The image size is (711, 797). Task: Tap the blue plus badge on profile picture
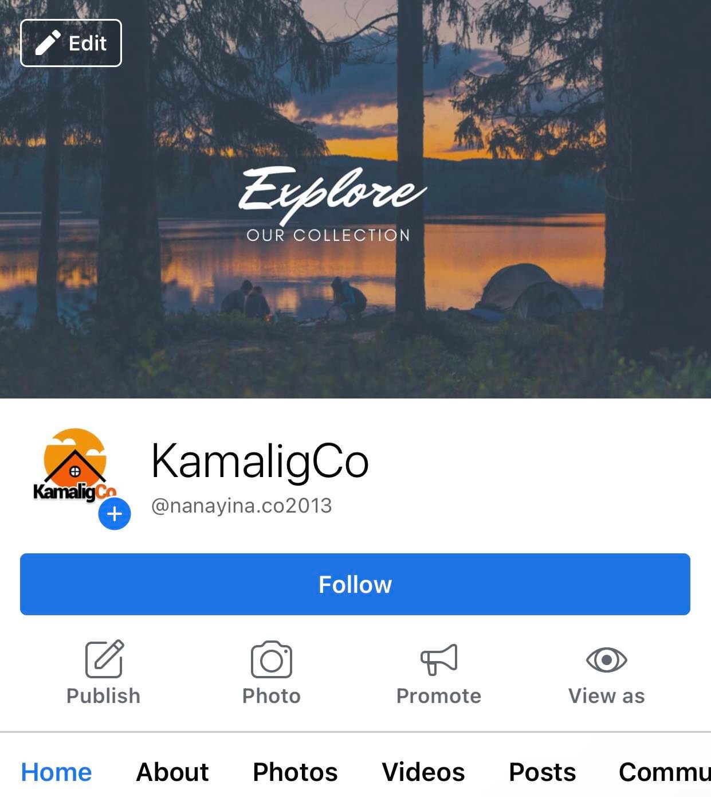tap(115, 514)
